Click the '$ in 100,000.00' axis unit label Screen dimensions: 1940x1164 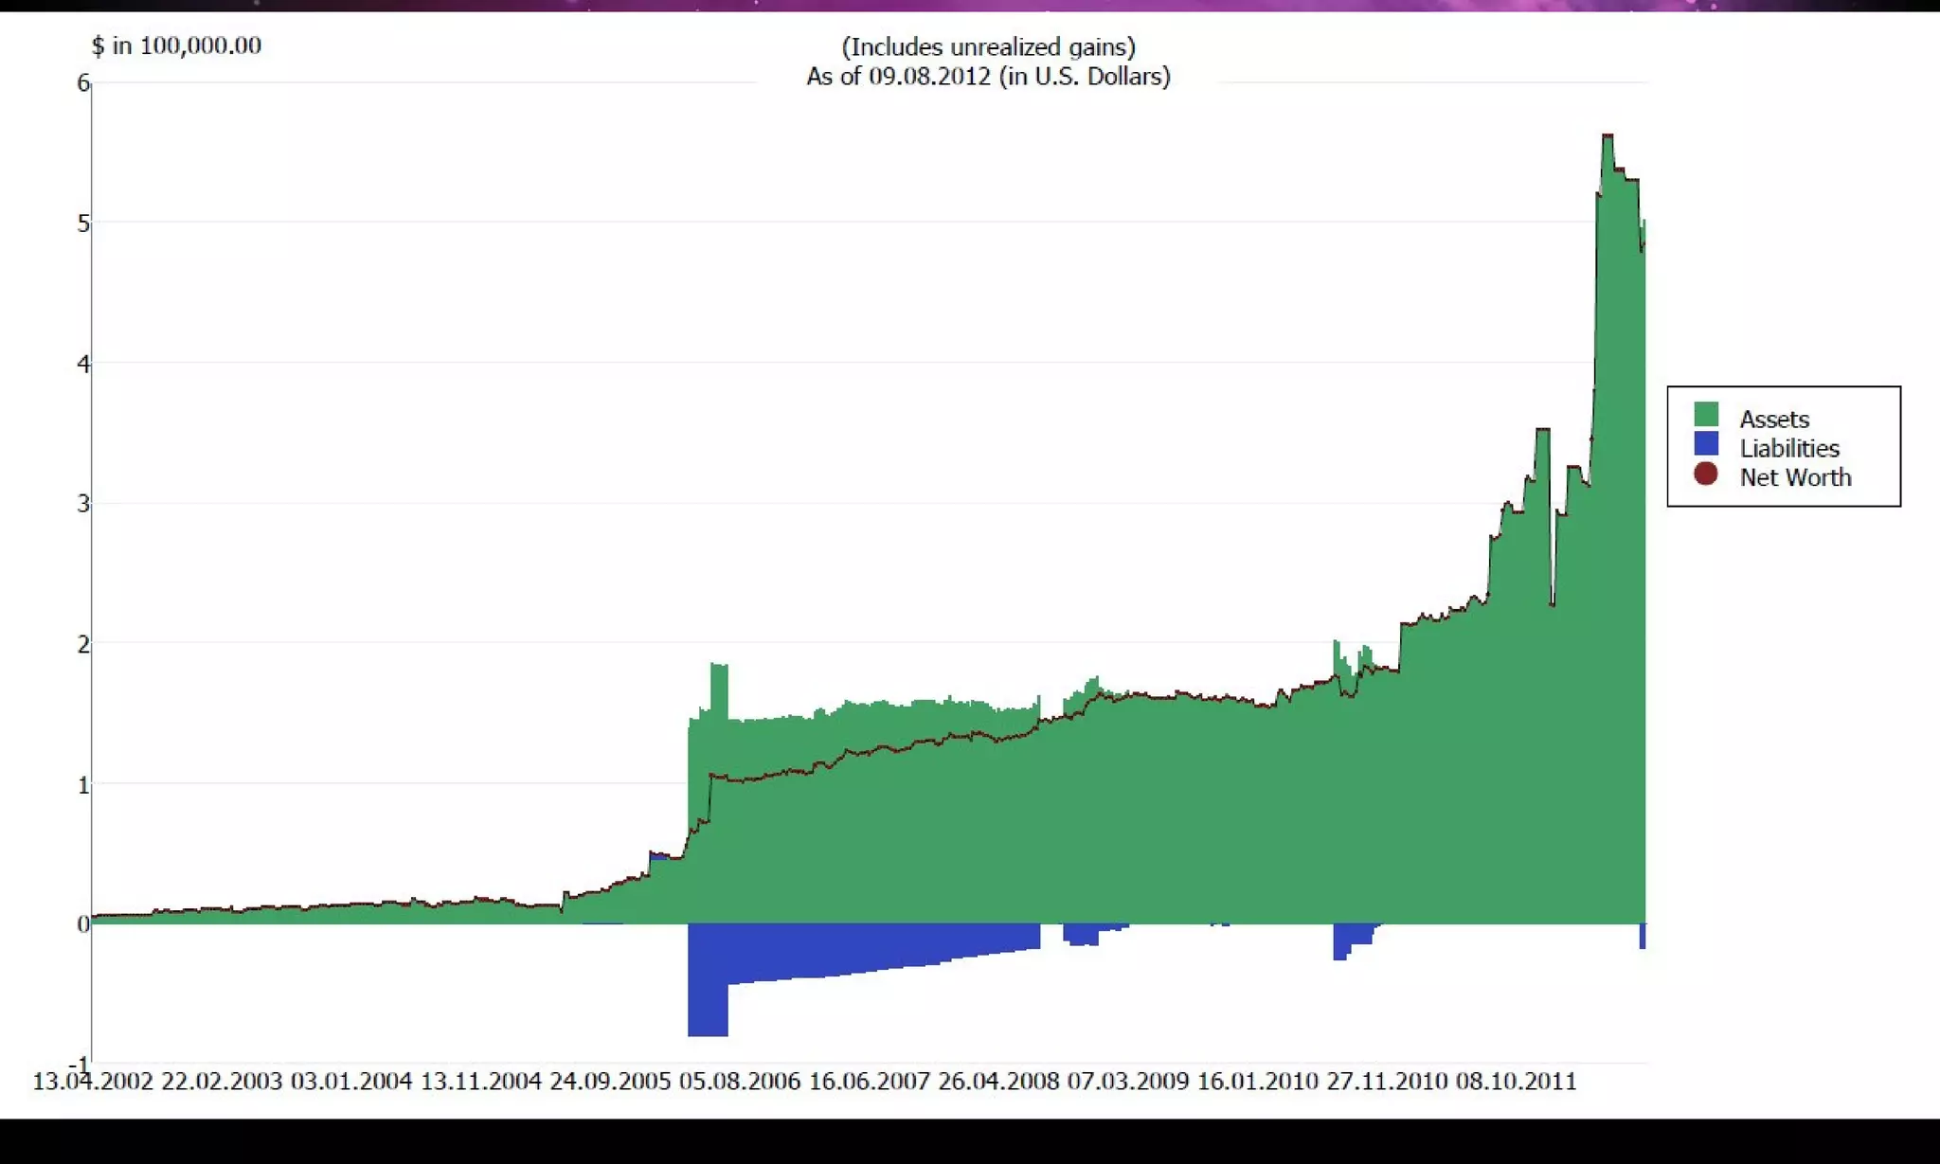pyautogui.click(x=176, y=45)
